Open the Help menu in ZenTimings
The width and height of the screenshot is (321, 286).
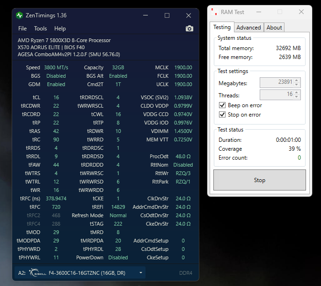60,29
